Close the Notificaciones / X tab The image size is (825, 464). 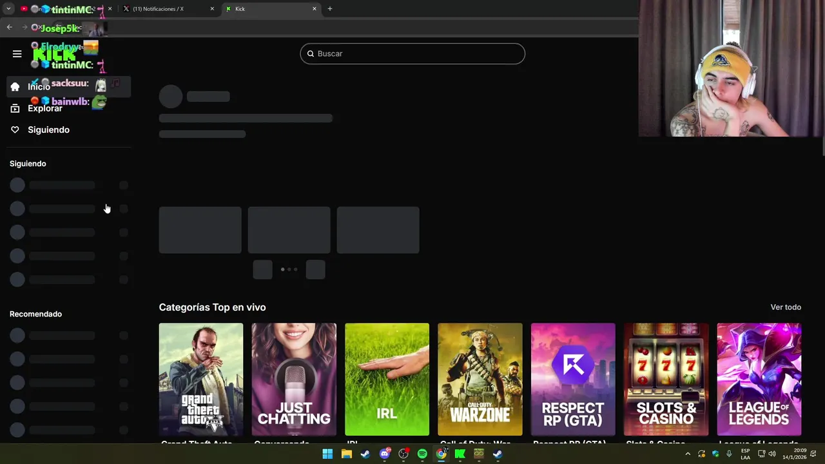point(212,9)
